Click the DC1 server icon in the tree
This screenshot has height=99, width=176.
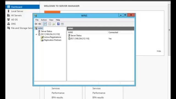click(x=39, y=34)
